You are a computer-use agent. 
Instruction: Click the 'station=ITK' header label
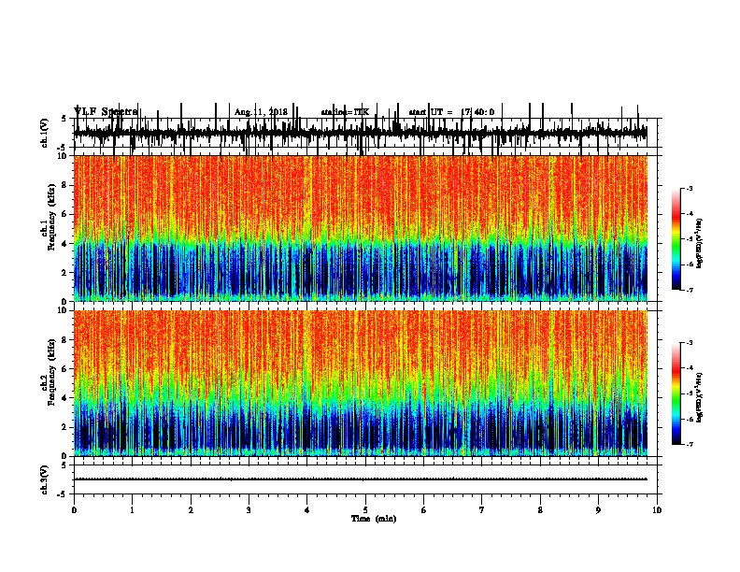tap(345, 112)
